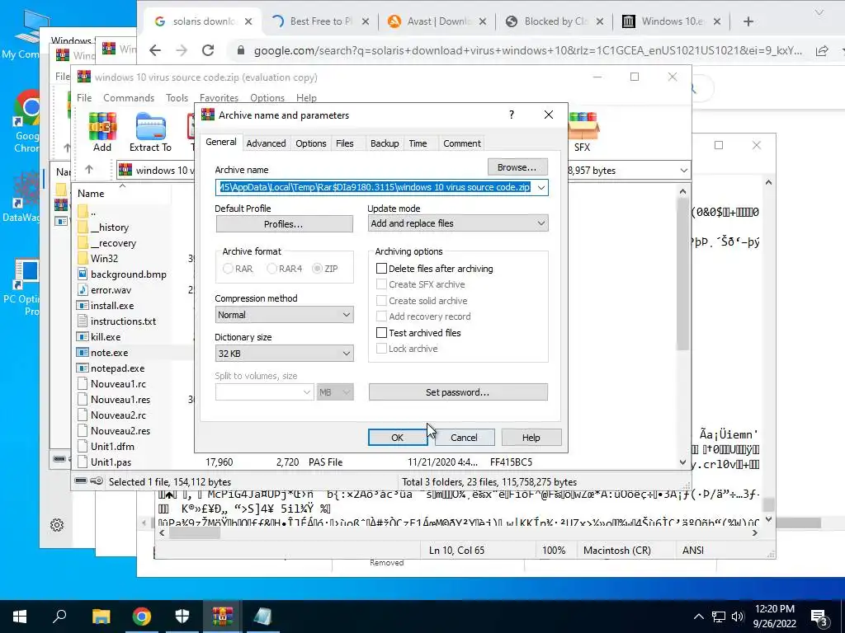Screen dimensions: 845x633
Task: Select the background.bmp file icon
Action: [x=83, y=274]
